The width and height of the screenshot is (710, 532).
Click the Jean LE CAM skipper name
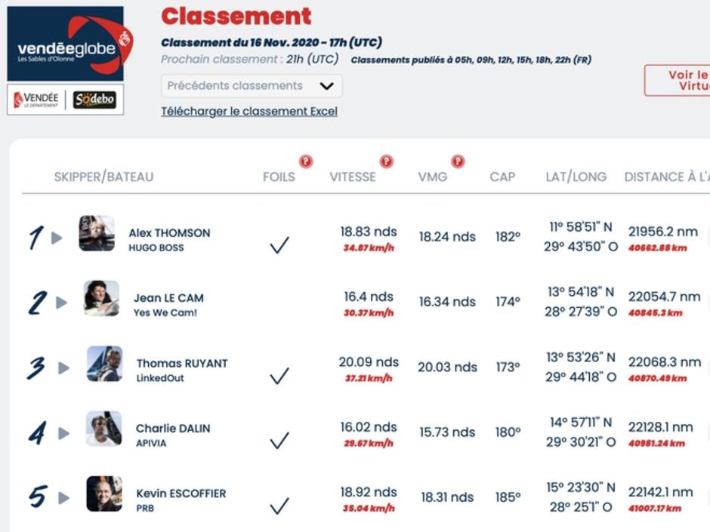coord(168,298)
